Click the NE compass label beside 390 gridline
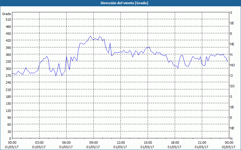The width and height of the screenshot is (241, 150). click(x=232, y=44)
